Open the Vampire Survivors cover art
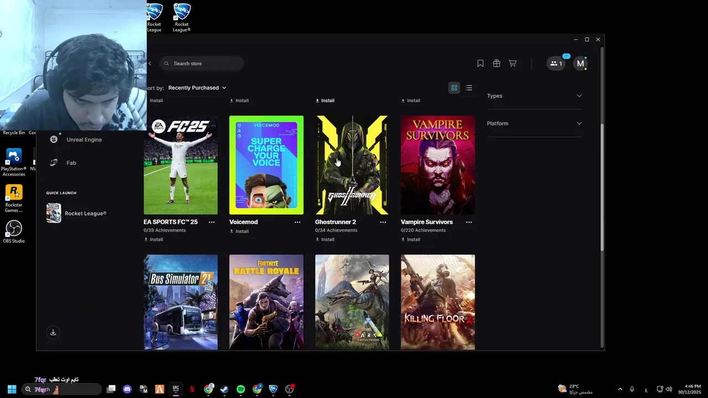 coord(438,165)
